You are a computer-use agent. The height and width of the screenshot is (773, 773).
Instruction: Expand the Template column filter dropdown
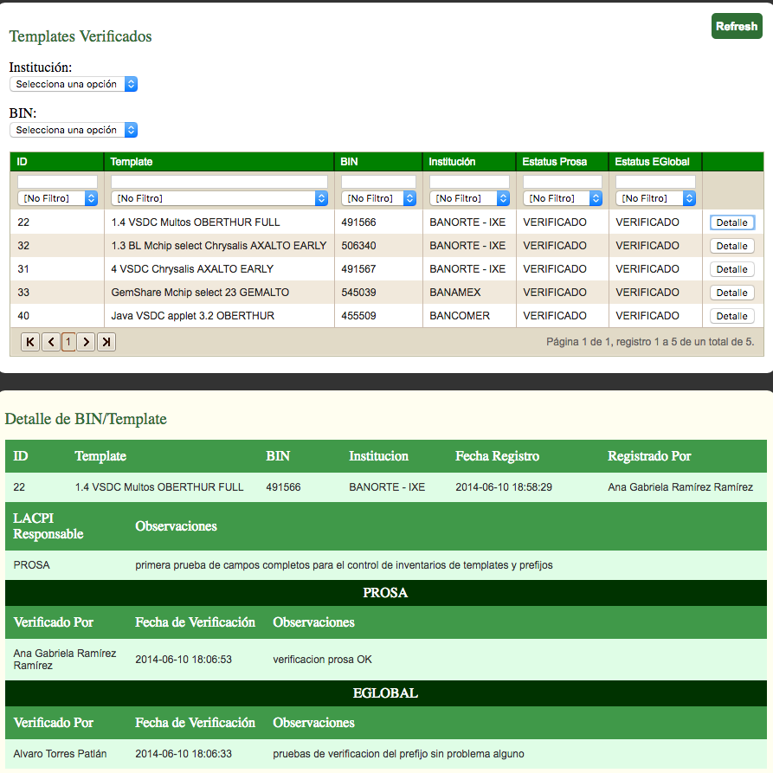tap(219, 198)
